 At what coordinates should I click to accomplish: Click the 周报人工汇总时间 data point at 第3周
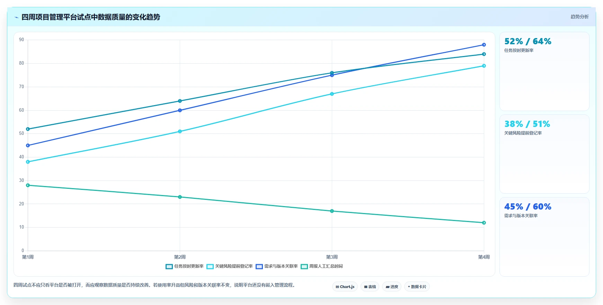pyautogui.click(x=332, y=211)
